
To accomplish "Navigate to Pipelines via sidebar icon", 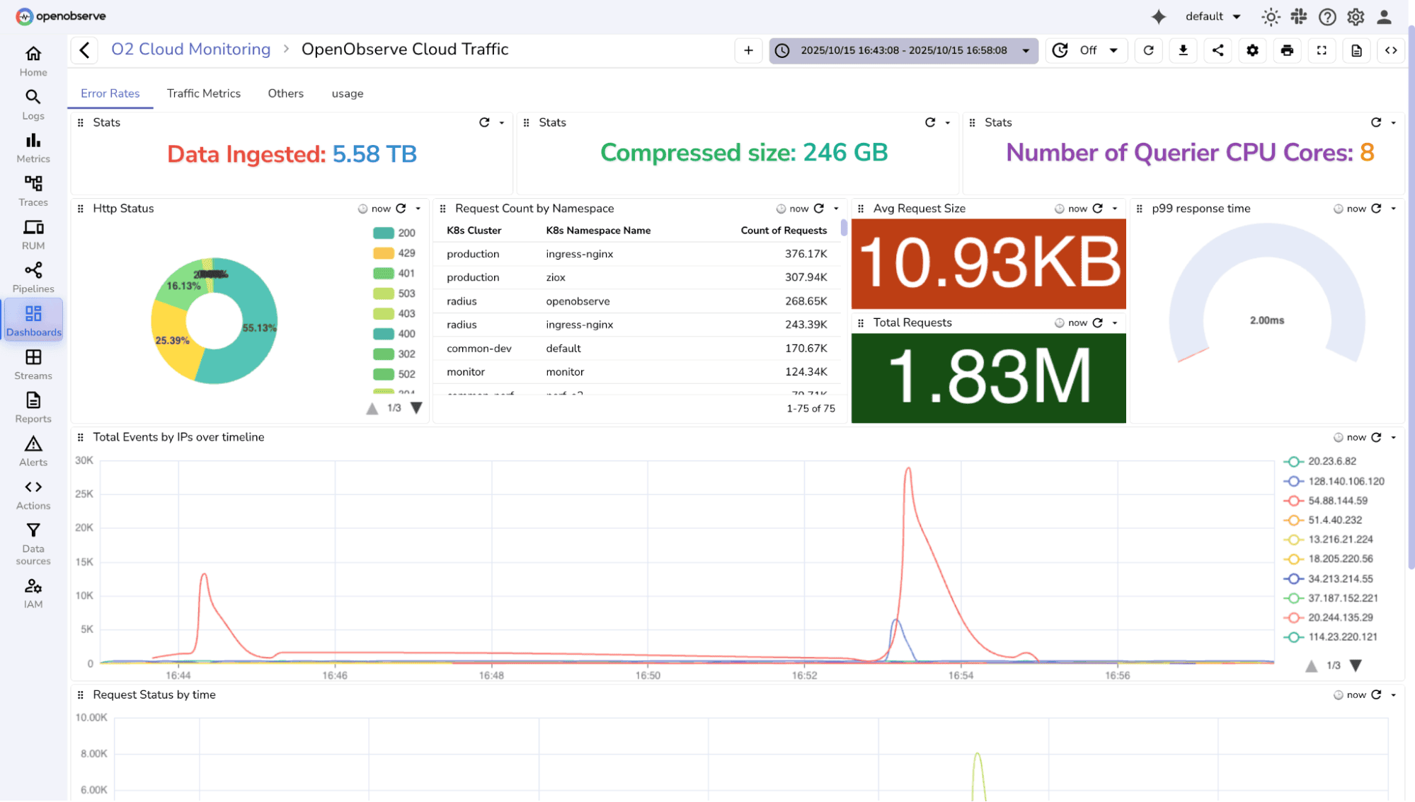I will click(33, 276).
